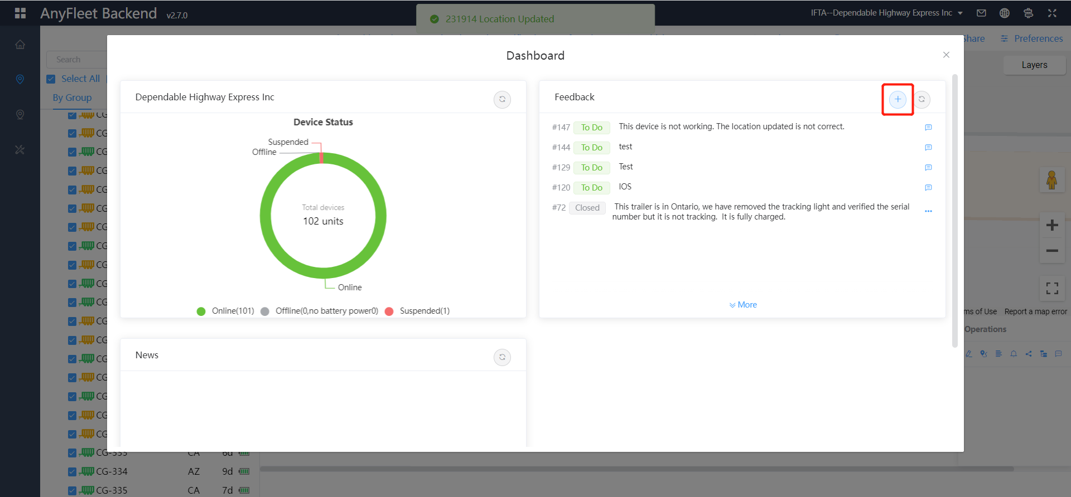The width and height of the screenshot is (1071, 497).
Task: Click the route pin operation icon
Action: 983,354
